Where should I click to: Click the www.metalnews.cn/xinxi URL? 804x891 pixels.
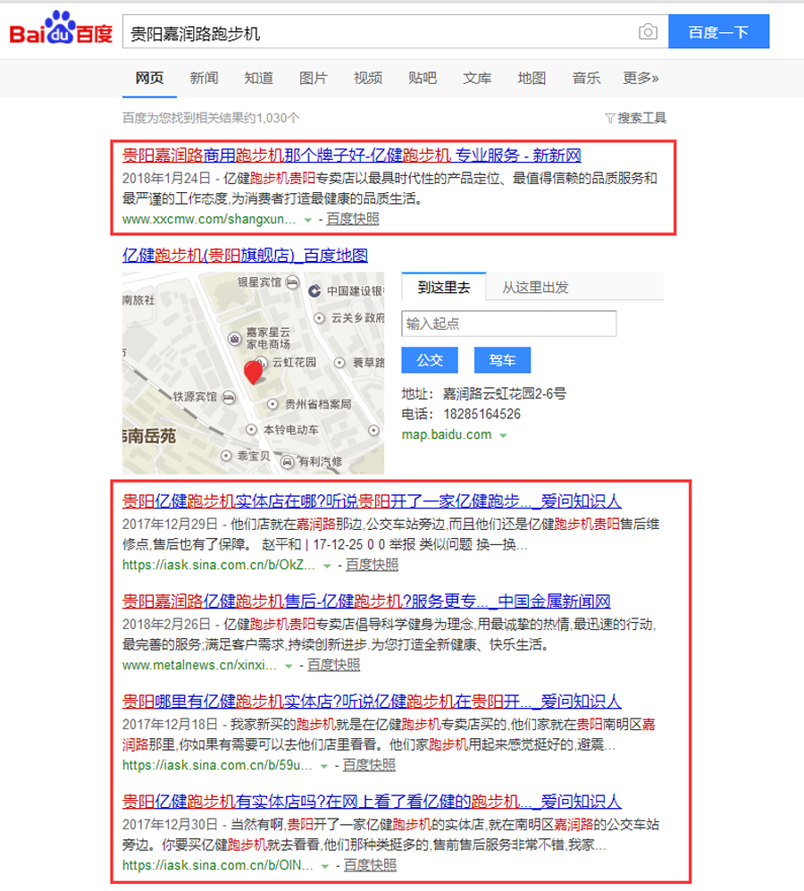pyautogui.click(x=199, y=665)
